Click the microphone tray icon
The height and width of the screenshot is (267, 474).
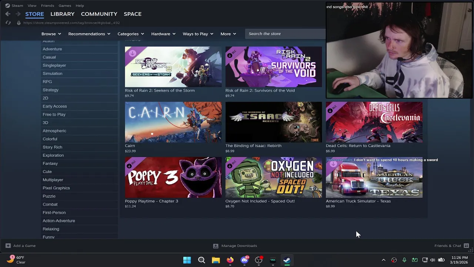pos(404,260)
